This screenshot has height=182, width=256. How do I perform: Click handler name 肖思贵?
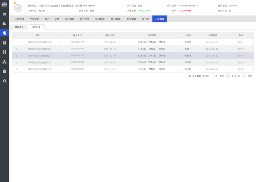pyautogui.click(x=187, y=62)
